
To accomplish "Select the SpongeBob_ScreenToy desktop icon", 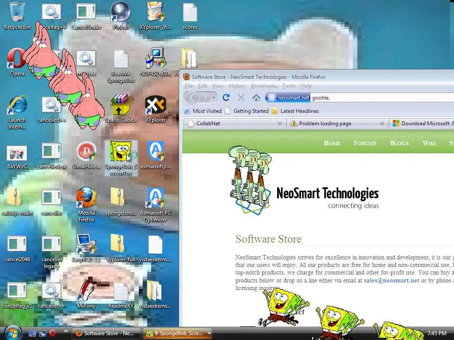I will 121,158.
